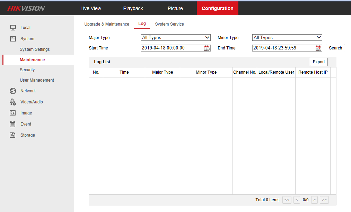Select Security in the System submenu
This screenshot has width=351, height=212.
(x=27, y=70)
